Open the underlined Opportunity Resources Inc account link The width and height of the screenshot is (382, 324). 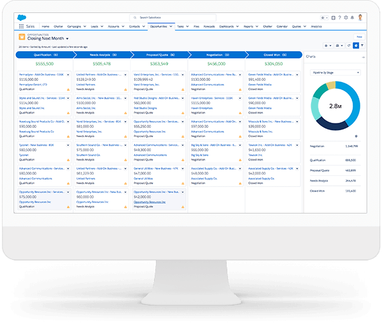tap(150, 202)
